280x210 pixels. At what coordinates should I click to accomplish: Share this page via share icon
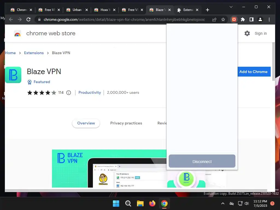pos(214,19)
